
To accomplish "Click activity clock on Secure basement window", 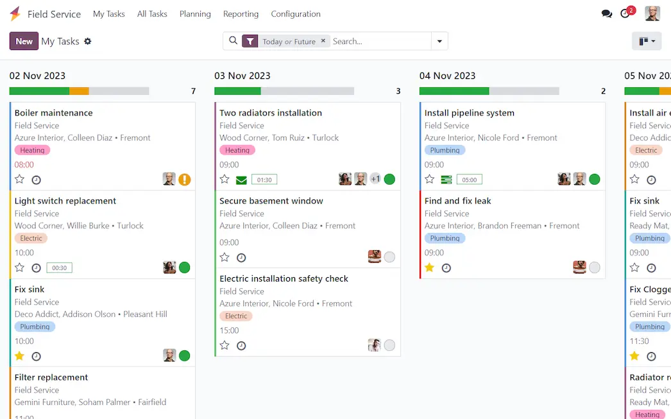I will point(241,257).
